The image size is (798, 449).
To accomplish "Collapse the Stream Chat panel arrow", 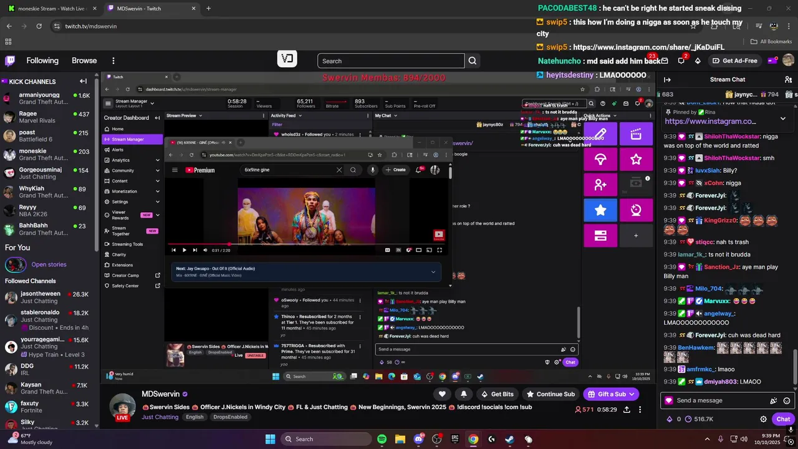I will click(x=667, y=79).
